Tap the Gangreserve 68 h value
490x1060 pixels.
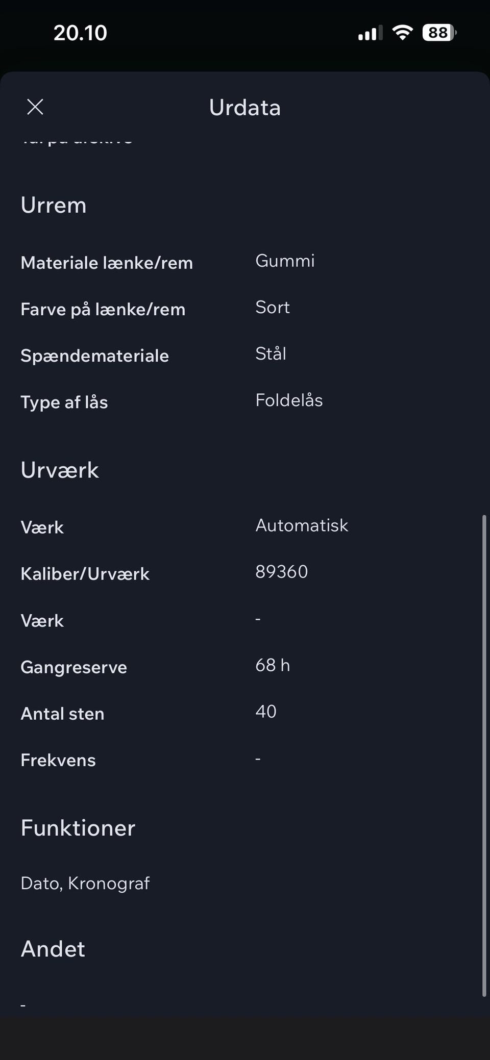coord(273,665)
